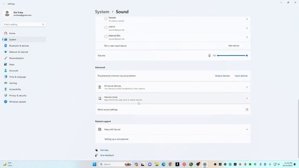This screenshot has width=299, height=168.
Task: Open Google Chrome from the taskbar
Action: click(x=170, y=164)
